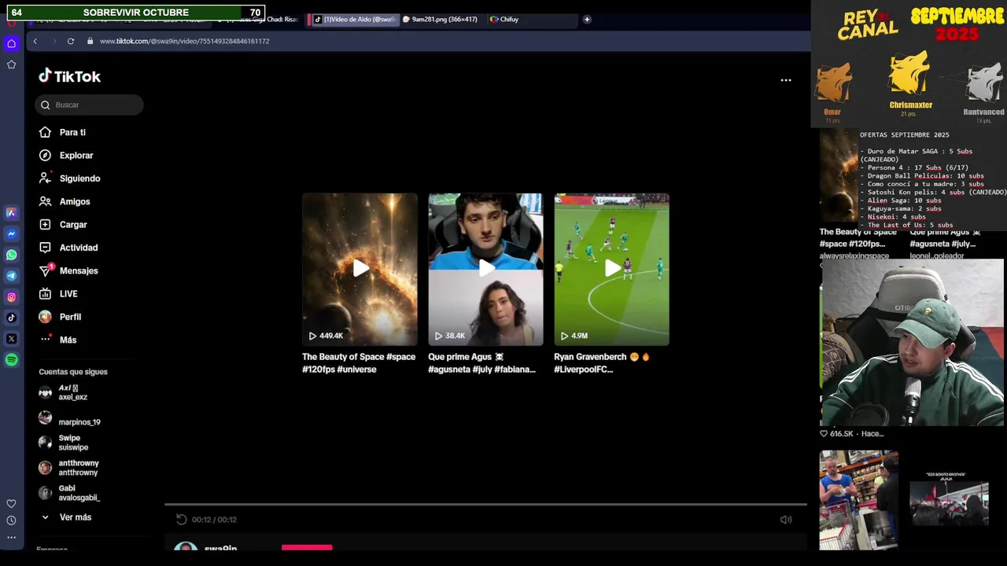Screen dimensions: 1007x566
Task: Replay the video with replay icon
Action: (182, 520)
